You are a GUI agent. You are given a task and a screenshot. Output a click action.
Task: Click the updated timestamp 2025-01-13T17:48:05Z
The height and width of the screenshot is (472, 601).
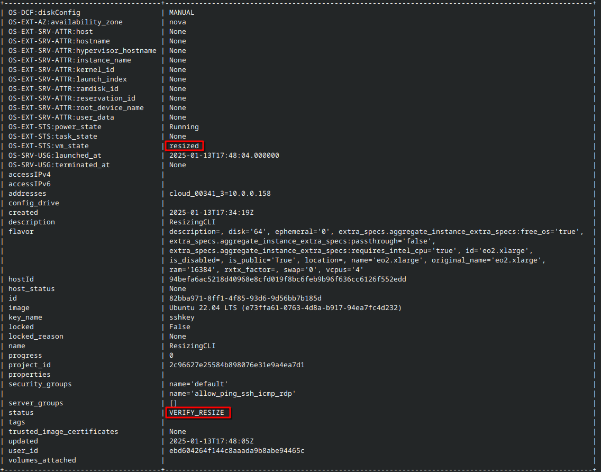pyautogui.click(x=212, y=441)
